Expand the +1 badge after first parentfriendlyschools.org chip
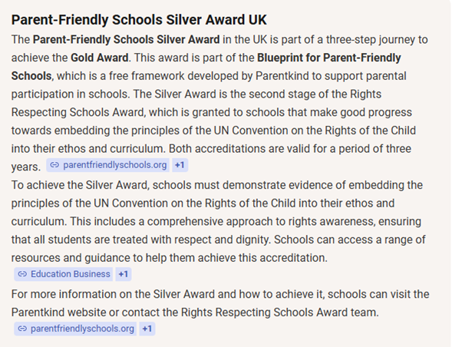This screenshot has width=462, height=347. click(180, 165)
